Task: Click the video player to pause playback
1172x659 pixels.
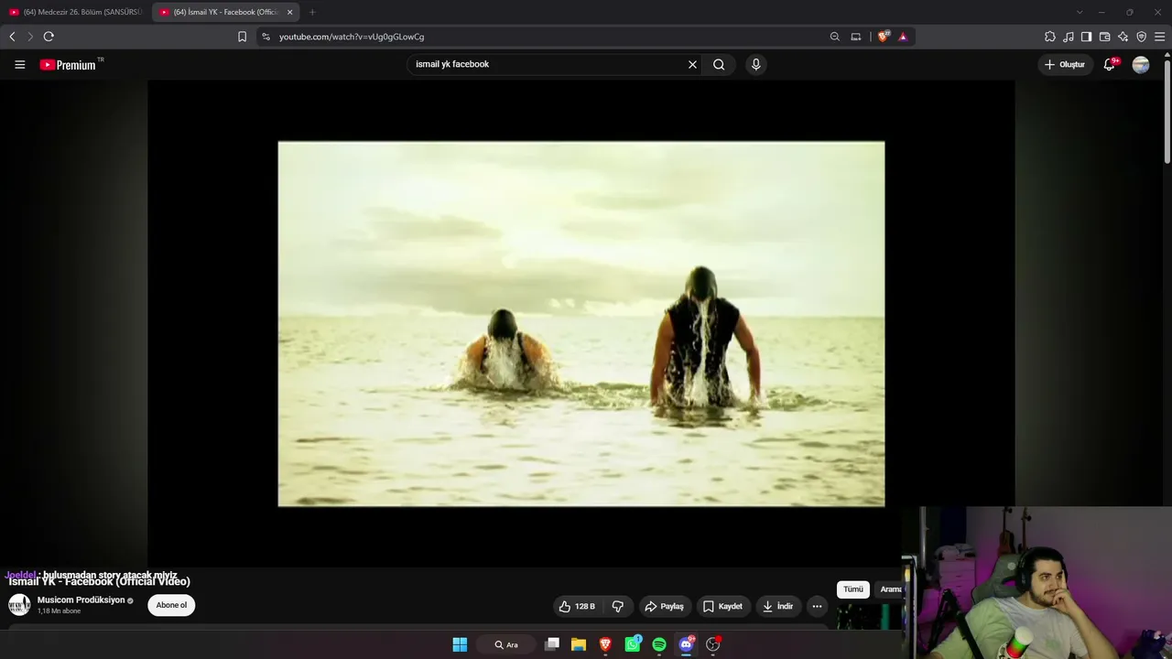Action: point(581,323)
